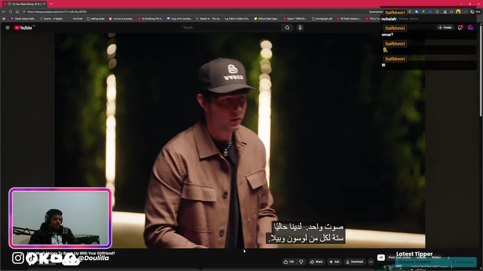Open the YouTube notifications bell
Screen dimensions: 483x271
460,27
